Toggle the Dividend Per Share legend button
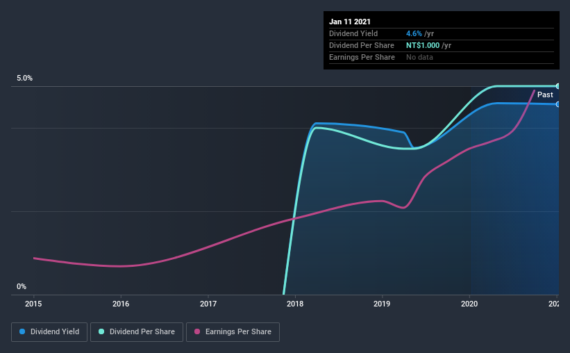The image size is (570, 353). click(x=137, y=332)
